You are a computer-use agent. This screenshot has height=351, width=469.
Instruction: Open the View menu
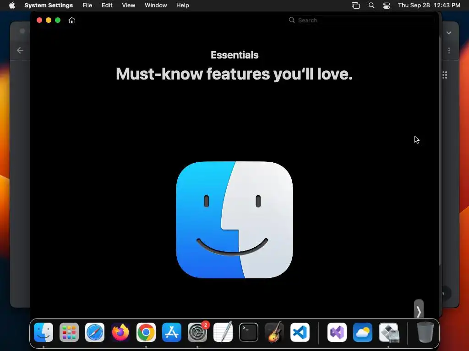tap(128, 5)
